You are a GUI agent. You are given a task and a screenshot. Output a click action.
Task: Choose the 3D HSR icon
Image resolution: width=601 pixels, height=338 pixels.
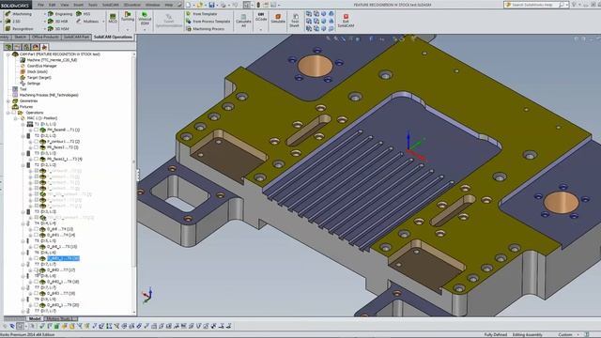(x=51, y=21)
